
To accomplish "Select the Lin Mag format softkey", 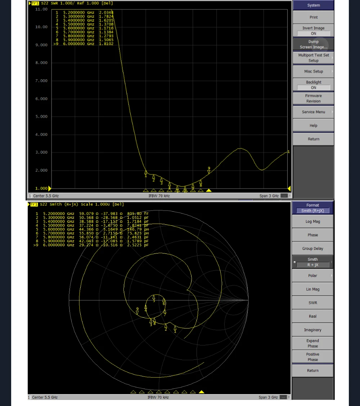I will click(313, 289).
